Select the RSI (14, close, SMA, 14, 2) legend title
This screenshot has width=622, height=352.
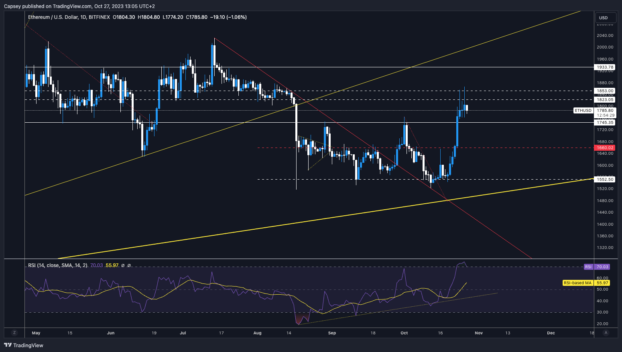[x=58, y=265]
